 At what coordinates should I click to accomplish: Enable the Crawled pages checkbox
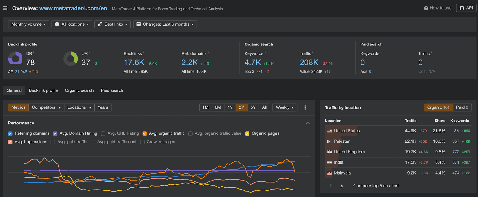tap(142, 142)
